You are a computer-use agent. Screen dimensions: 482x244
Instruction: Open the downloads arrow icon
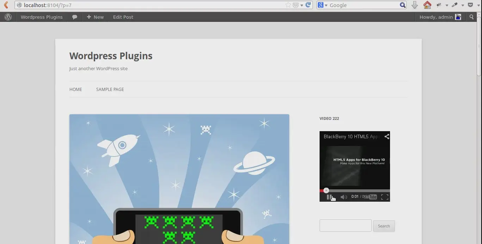415,5
